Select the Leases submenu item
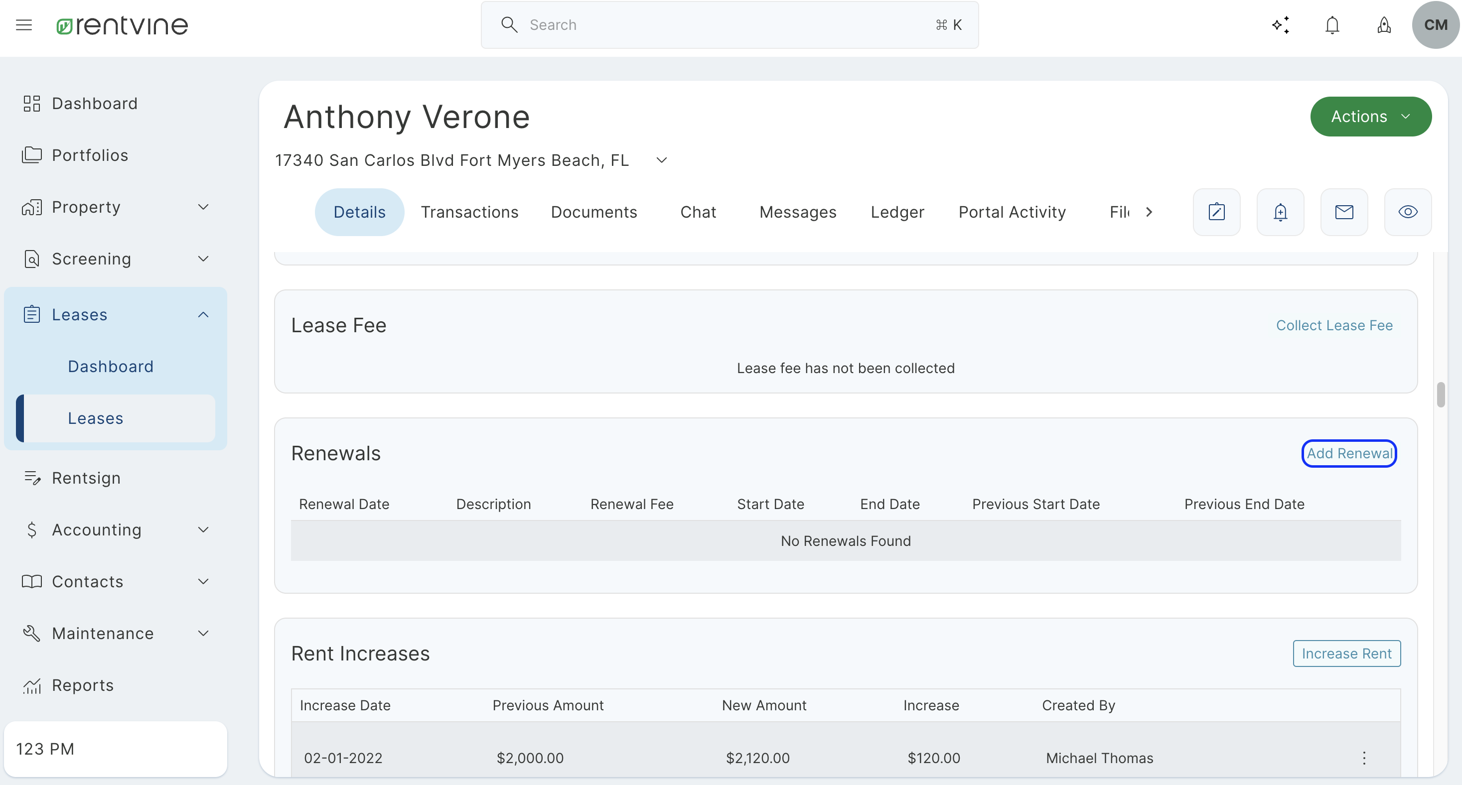This screenshot has width=1462, height=785. (x=116, y=418)
